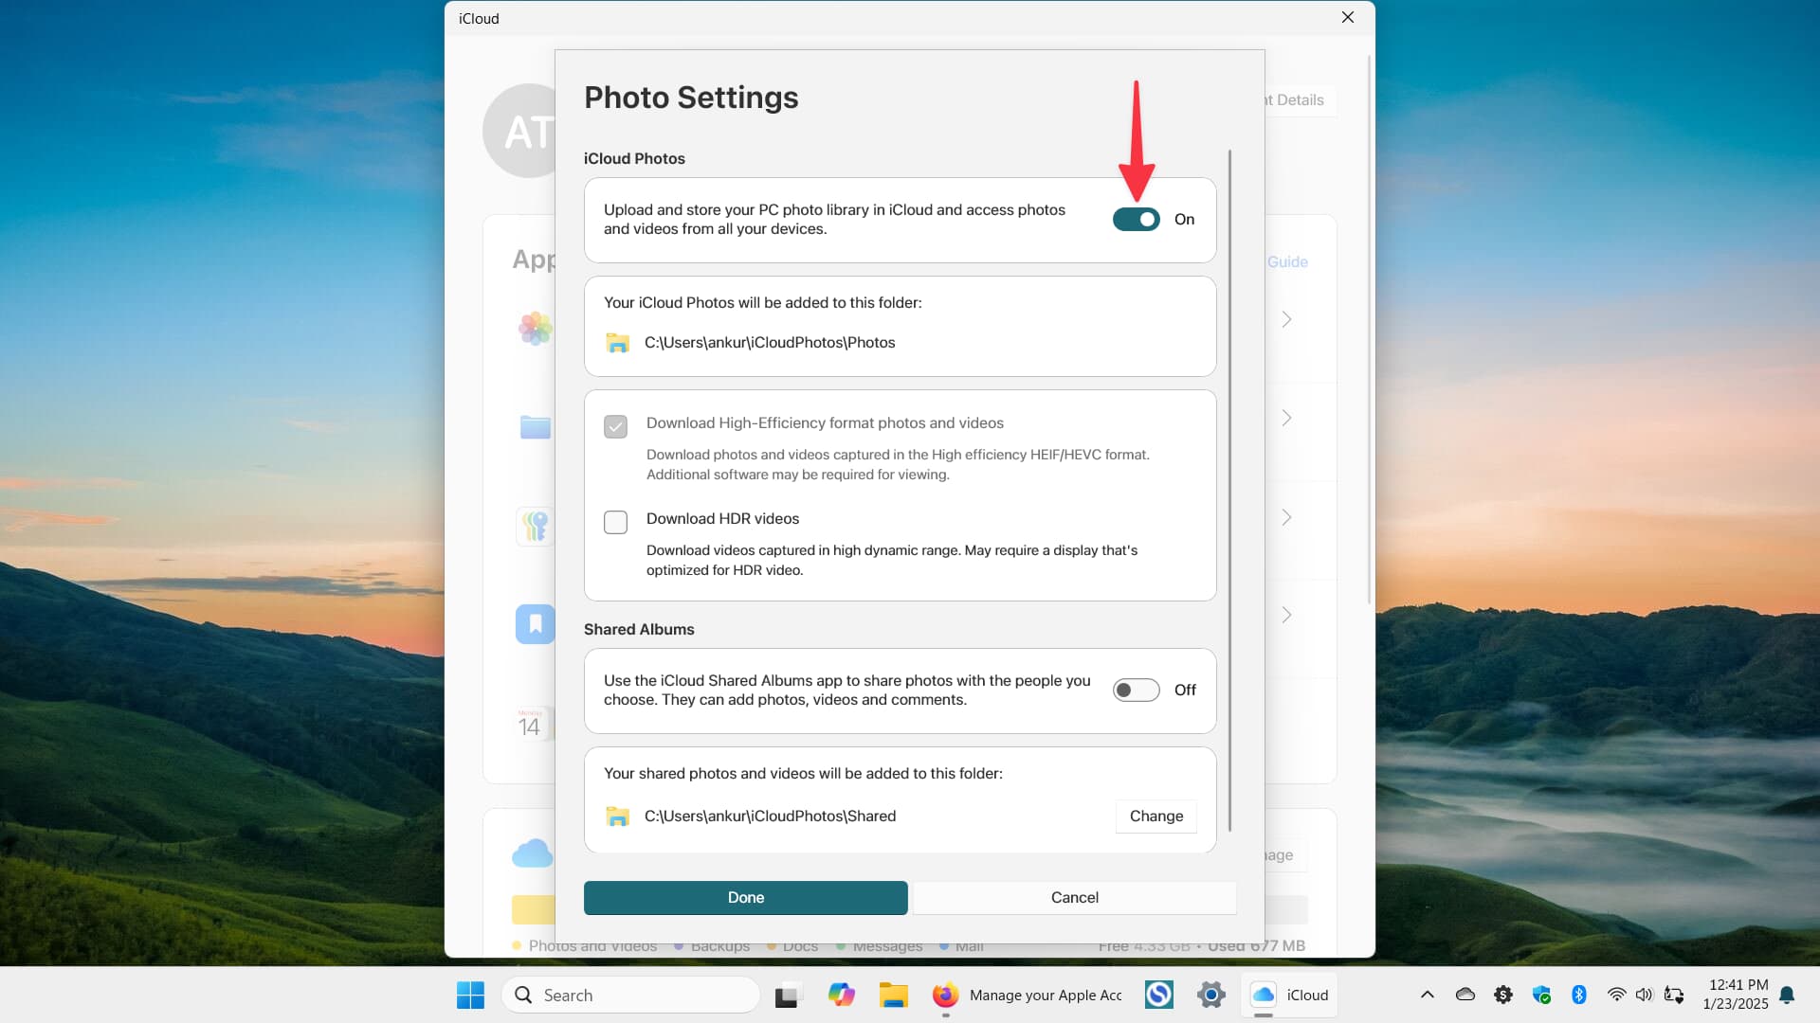Click the Bookmarks icon in iCloud window
Image resolution: width=1820 pixels, height=1023 pixels.
pyautogui.click(x=535, y=624)
